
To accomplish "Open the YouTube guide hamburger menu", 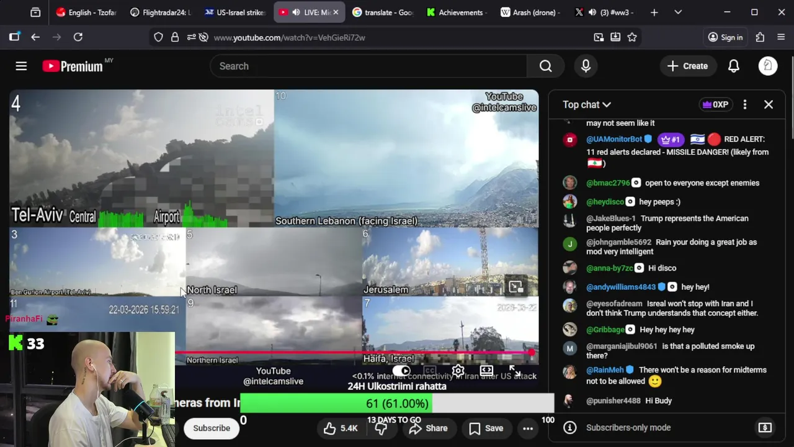I will point(21,66).
